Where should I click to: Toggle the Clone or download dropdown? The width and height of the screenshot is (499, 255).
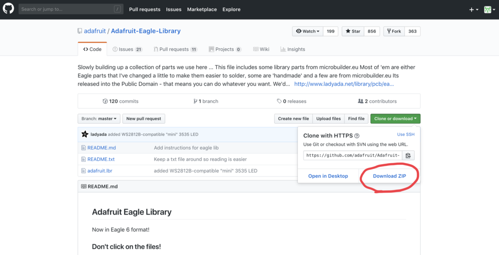395,119
